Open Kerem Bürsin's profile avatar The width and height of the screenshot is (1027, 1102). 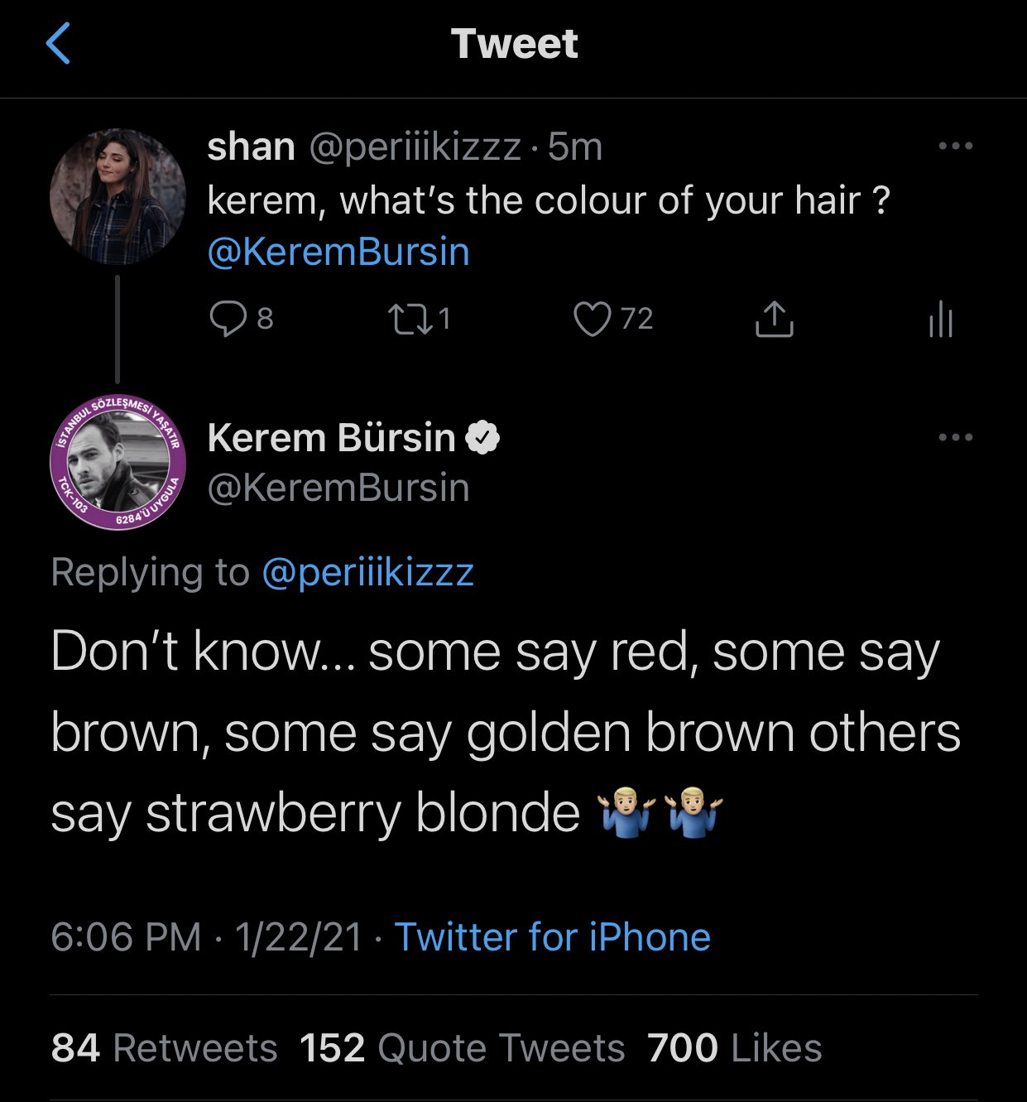[118, 461]
